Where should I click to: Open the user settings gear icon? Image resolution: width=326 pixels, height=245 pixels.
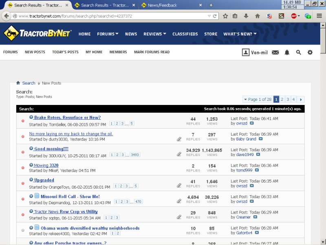tap(310, 52)
